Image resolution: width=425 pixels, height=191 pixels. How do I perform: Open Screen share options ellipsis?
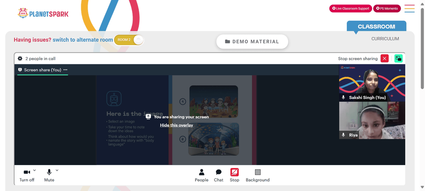(x=65, y=70)
